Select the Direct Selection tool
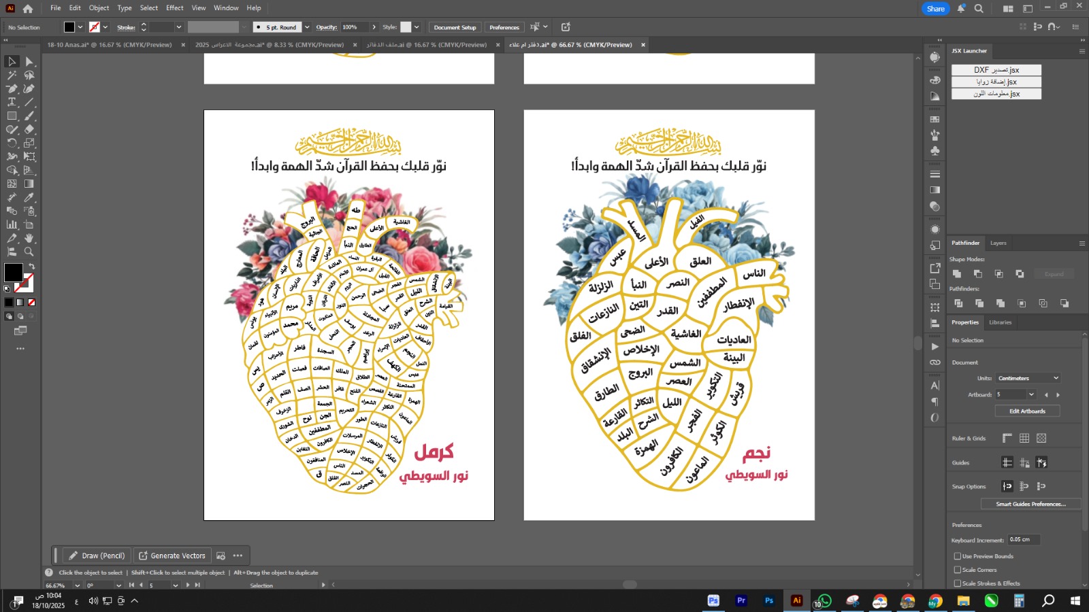This screenshot has height=612, width=1089. pyautogui.click(x=29, y=61)
